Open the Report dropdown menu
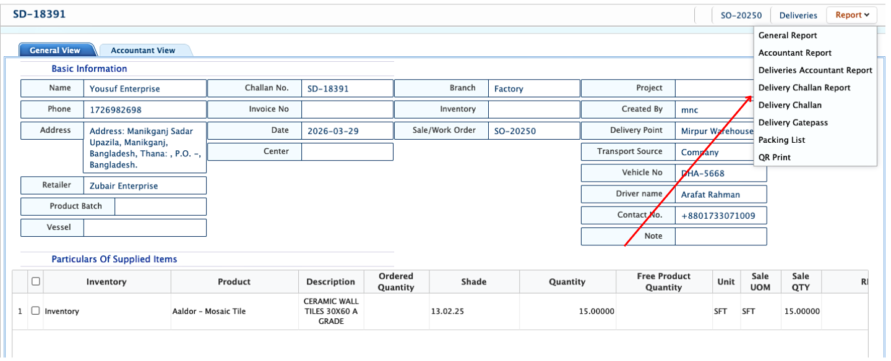The image size is (891, 361). [852, 15]
